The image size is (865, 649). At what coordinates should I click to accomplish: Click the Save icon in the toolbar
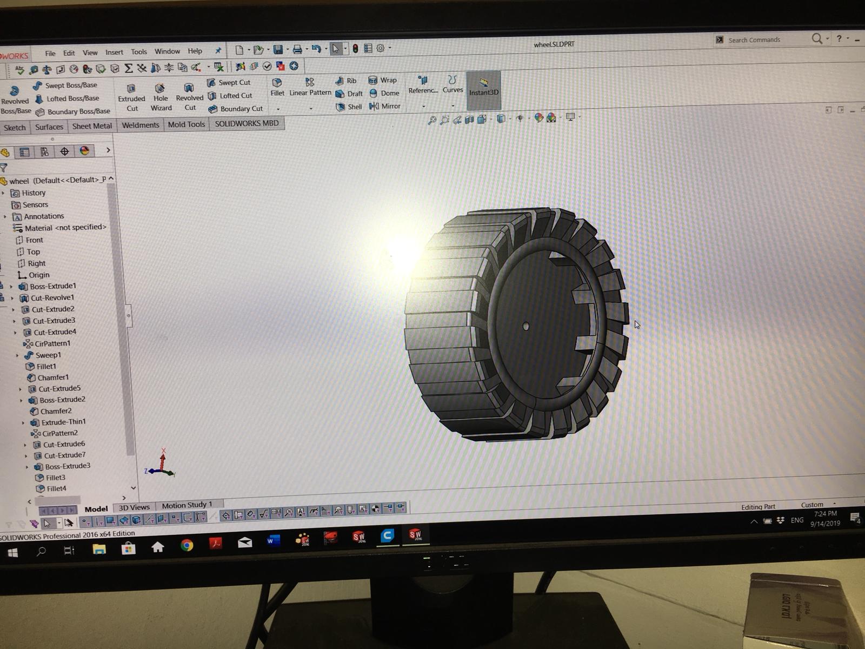pyautogui.click(x=278, y=50)
